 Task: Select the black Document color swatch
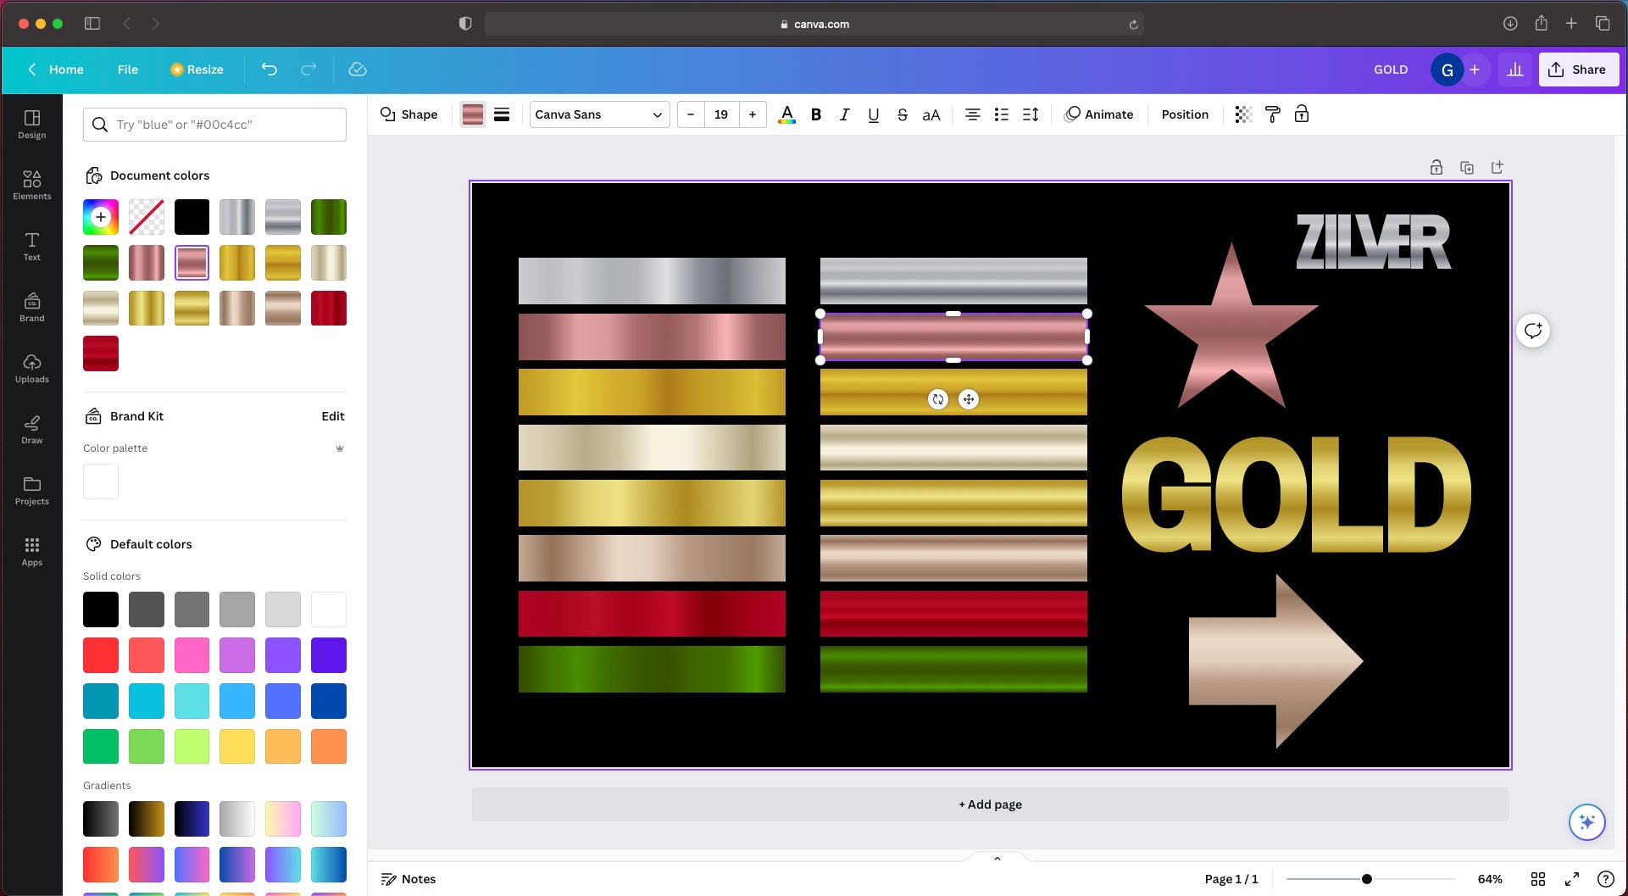coord(192,216)
